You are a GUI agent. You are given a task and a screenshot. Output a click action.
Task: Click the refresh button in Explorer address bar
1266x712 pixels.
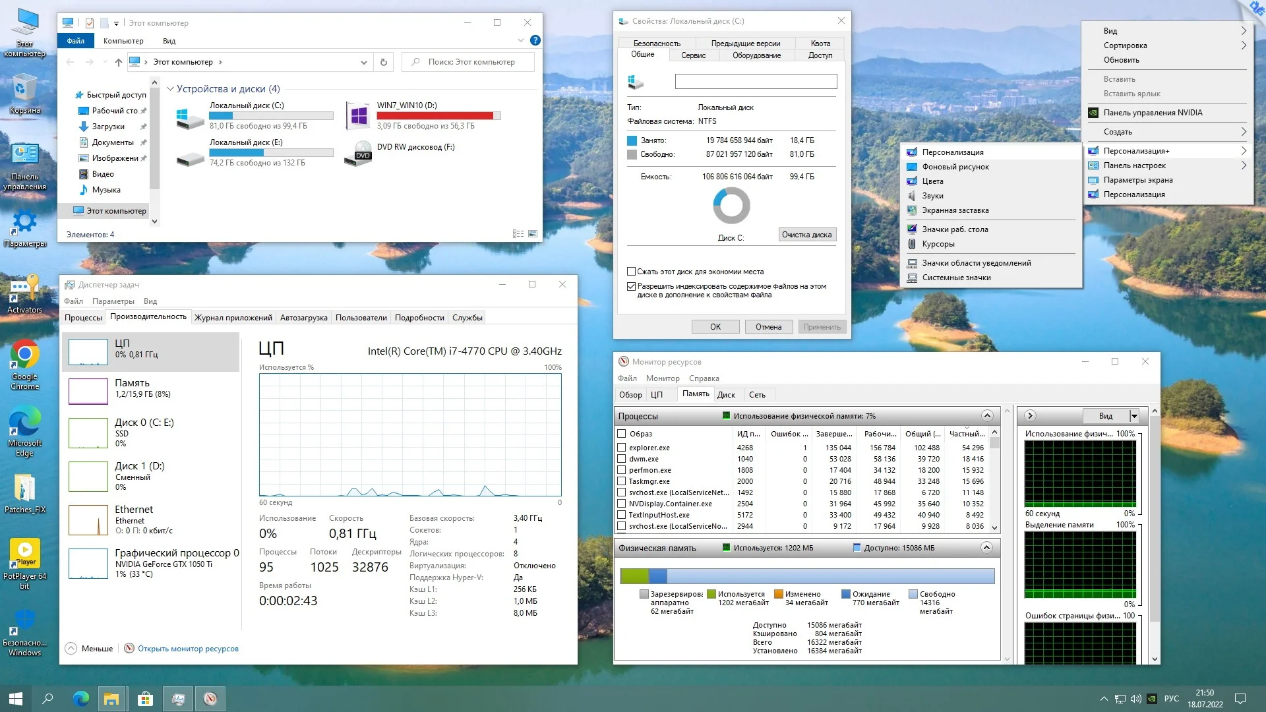click(383, 62)
